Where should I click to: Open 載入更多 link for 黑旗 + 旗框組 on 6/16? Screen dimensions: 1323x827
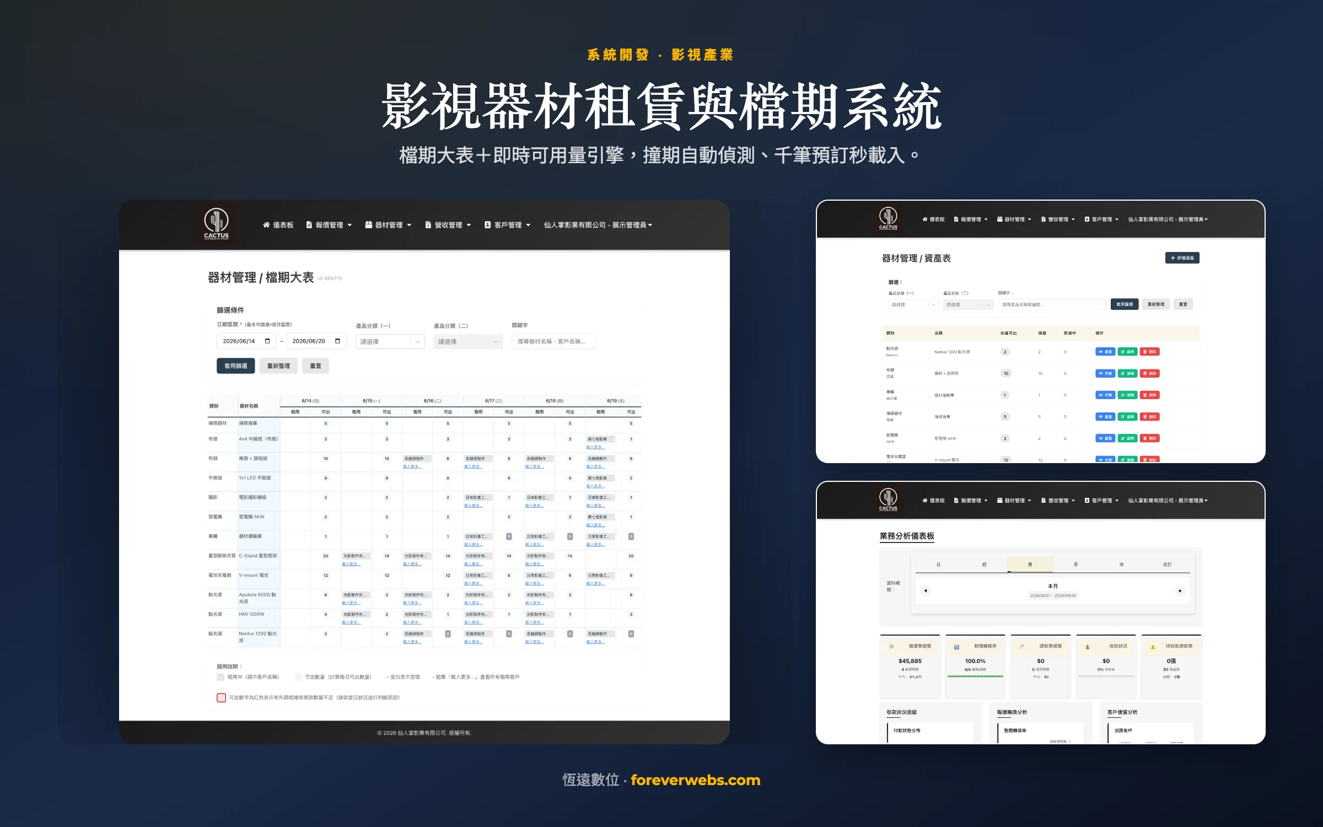[412, 466]
